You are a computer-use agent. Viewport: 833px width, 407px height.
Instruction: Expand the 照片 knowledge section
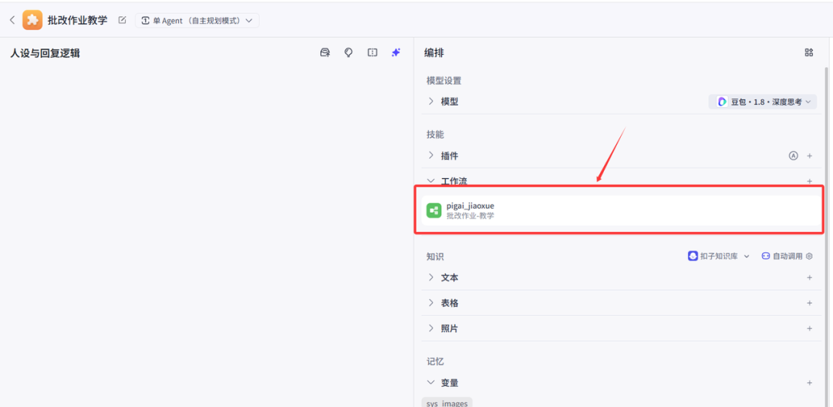pyautogui.click(x=431, y=328)
